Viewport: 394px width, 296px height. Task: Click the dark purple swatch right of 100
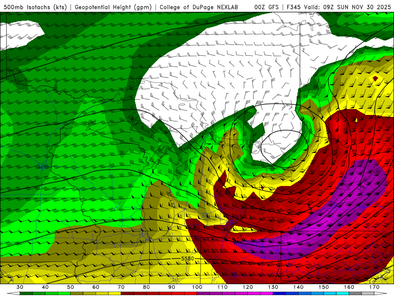[x=203, y=294]
